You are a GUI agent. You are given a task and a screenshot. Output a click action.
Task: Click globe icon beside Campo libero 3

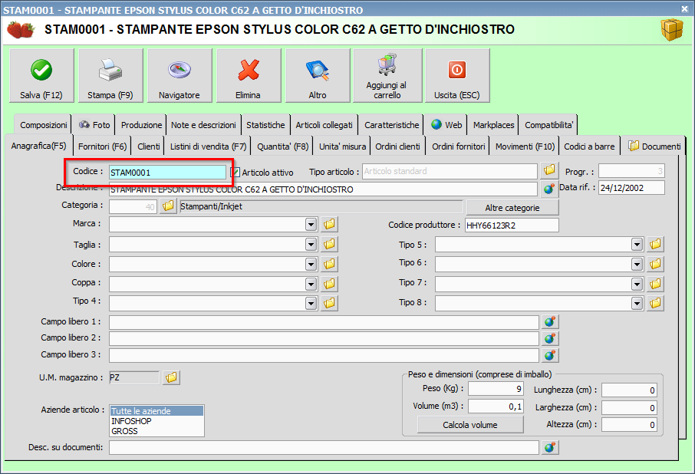tap(550, 355)
